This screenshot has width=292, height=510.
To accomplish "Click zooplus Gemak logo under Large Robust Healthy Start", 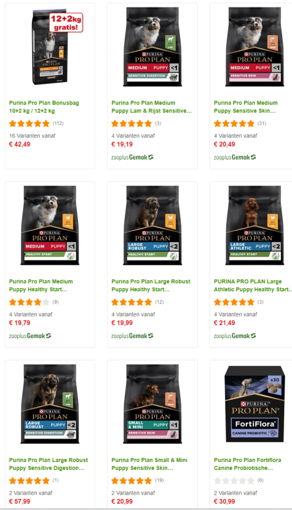I will pos(132,336).
